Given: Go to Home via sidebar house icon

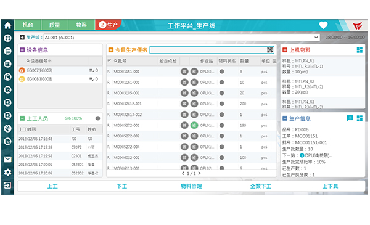Looking at the screenshot, I should (x=7, y=25).
